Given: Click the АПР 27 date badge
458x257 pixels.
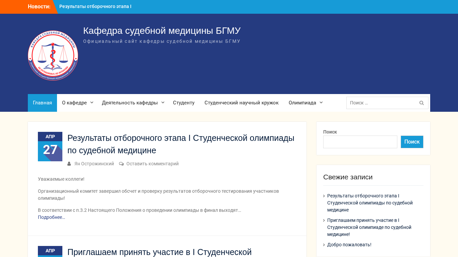Looking at the screenshot, I should coord(50,147).
